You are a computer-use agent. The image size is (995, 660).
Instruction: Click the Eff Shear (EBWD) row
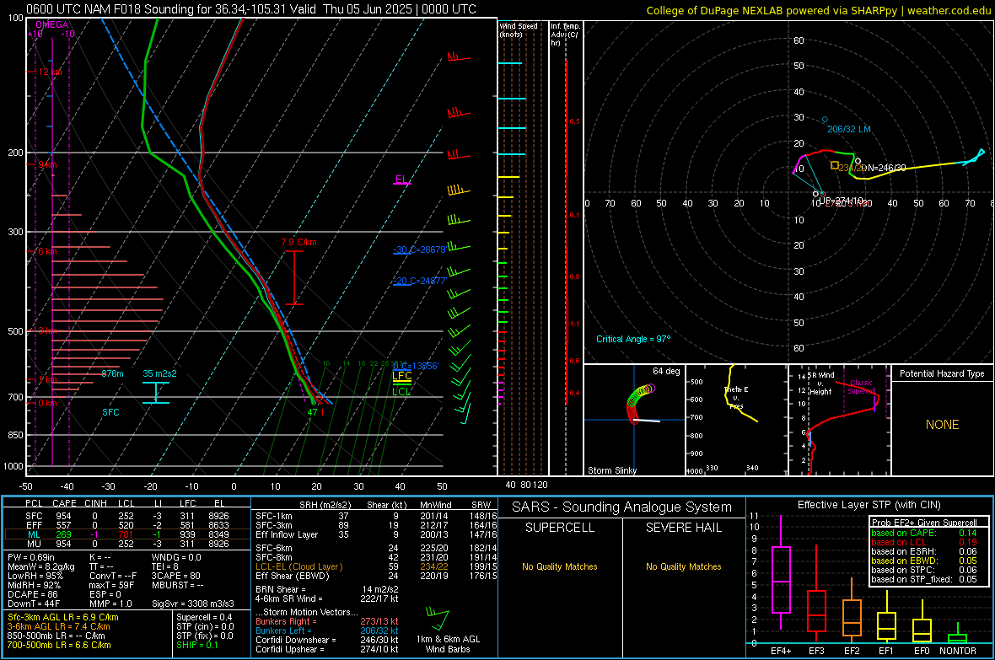[x=376, y=577]
